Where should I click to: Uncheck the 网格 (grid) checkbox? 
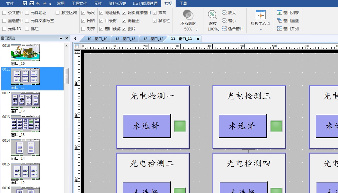[83, 21]
